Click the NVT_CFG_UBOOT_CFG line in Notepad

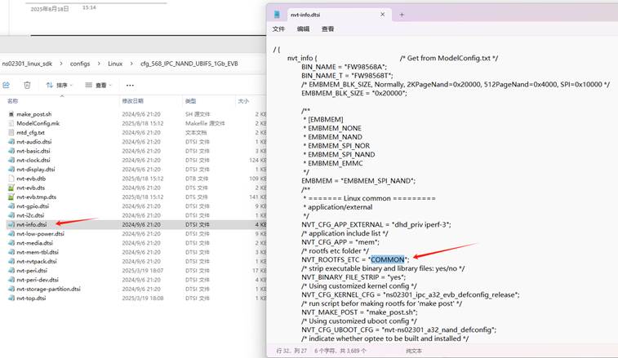coord(399,329)
